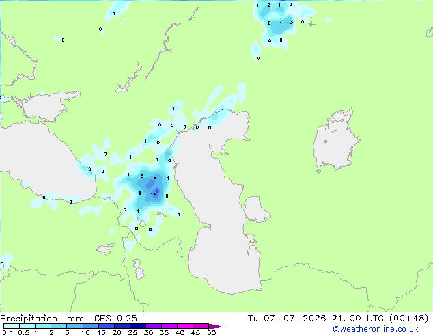Click the '4' precipitation value on map
The image size is (433, 335).
tap(281, 23)
